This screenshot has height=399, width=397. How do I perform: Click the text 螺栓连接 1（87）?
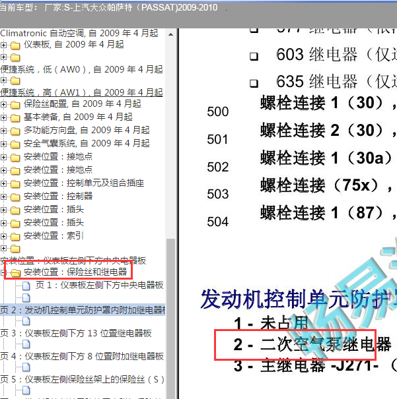pos(322,212)
